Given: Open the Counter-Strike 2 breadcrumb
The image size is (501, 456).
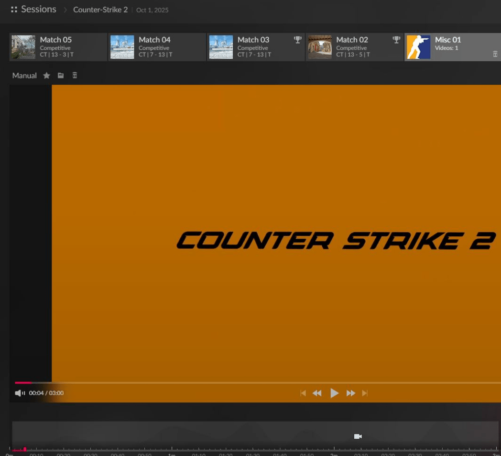Looking at the screenshot, I should (100, 10).
